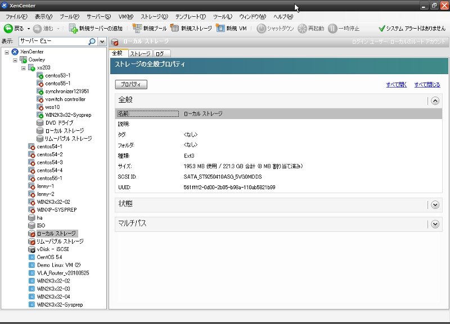
Task: Click the lenny-1 VM icon
Action: point(31,186)
